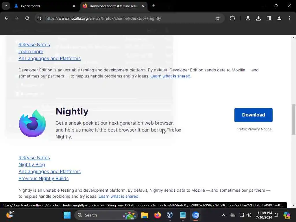Viewport: 296px width, 222px height.
Task: Click the browser forward arrow
Action: click(x=17, y=18)
